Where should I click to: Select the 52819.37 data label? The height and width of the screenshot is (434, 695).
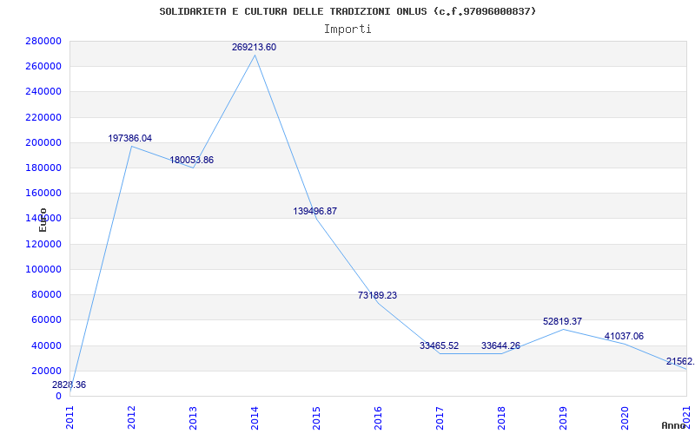pos(562,321)
